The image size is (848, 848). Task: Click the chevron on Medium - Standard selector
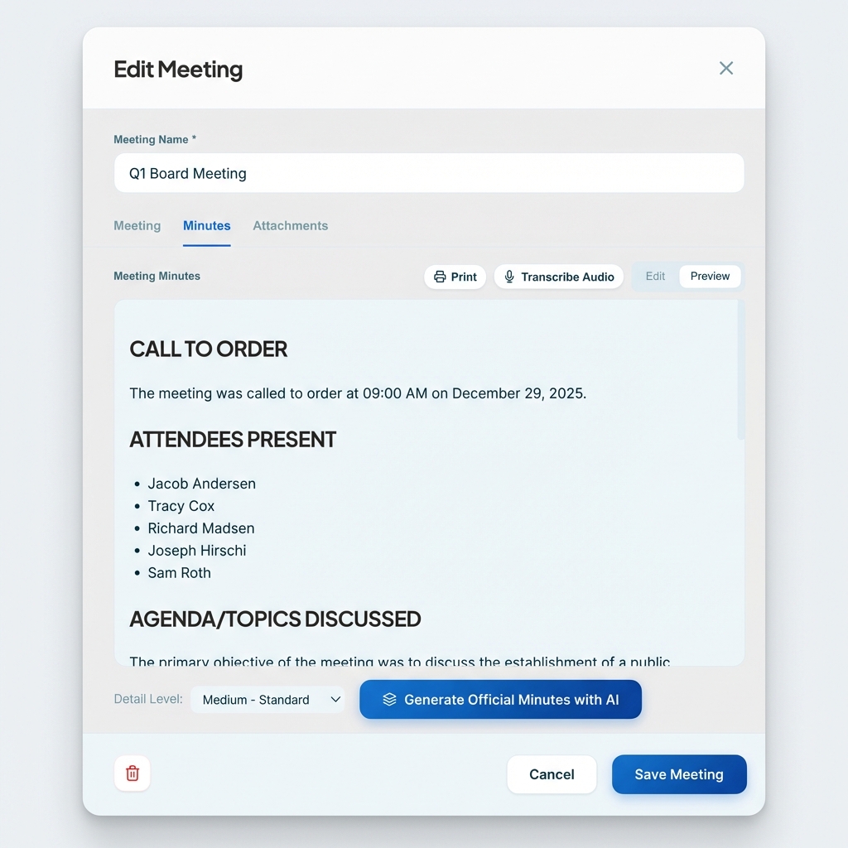tap(335, 699)
